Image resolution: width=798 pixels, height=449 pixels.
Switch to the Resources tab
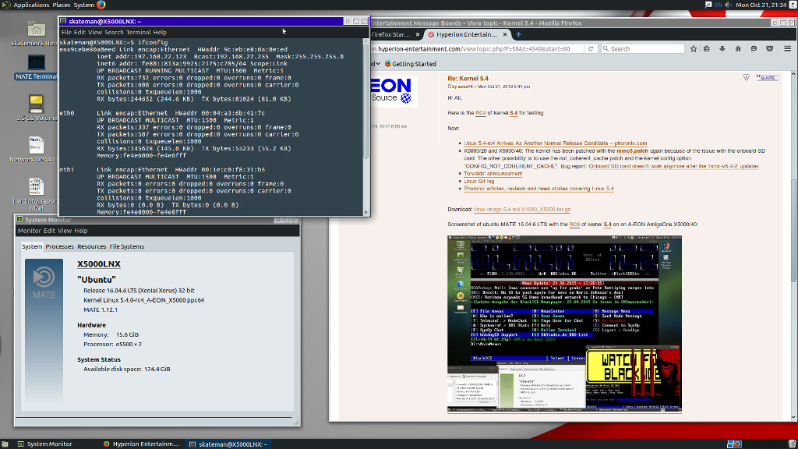tap(92, 246)
